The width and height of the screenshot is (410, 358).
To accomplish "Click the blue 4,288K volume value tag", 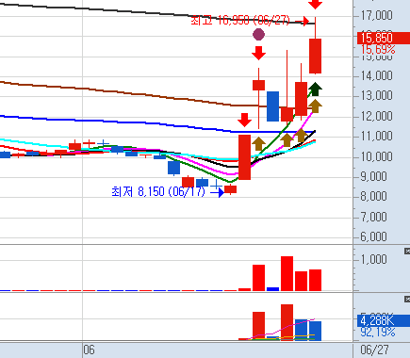I will pyautogui.click(x=384, y=321).
